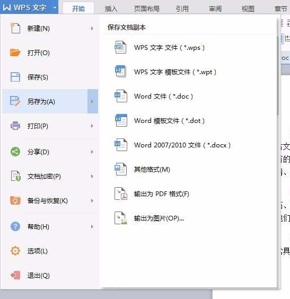Click the Document Encryption icon
Screen dimensions: 290x299
(x=15, y=176)
